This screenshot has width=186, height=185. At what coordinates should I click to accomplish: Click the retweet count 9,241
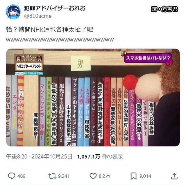click(64, 176)
